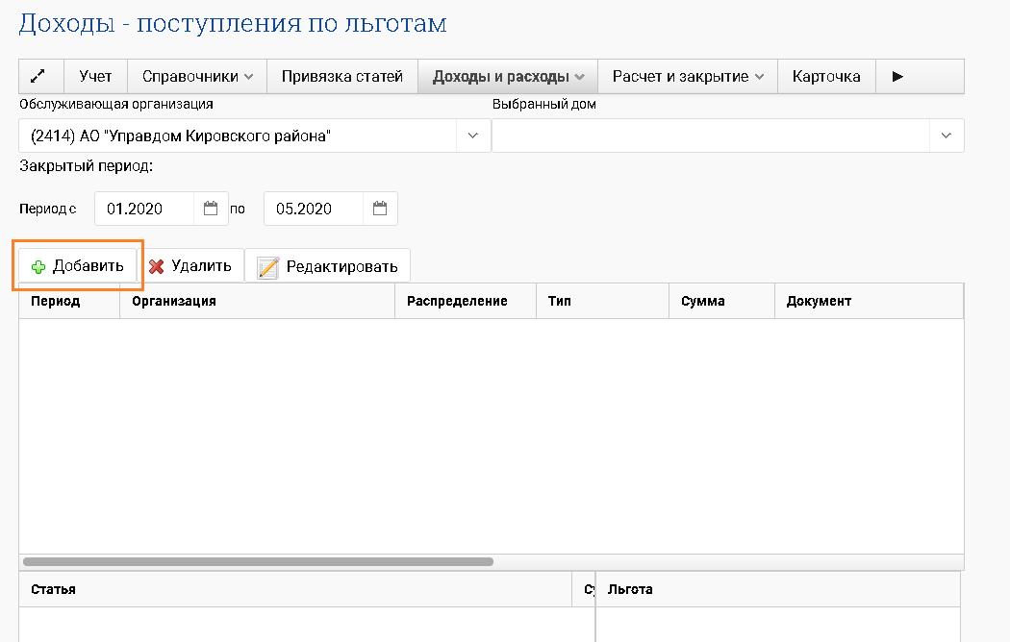Click the play arrow toolbar icon

pos(897,77)
